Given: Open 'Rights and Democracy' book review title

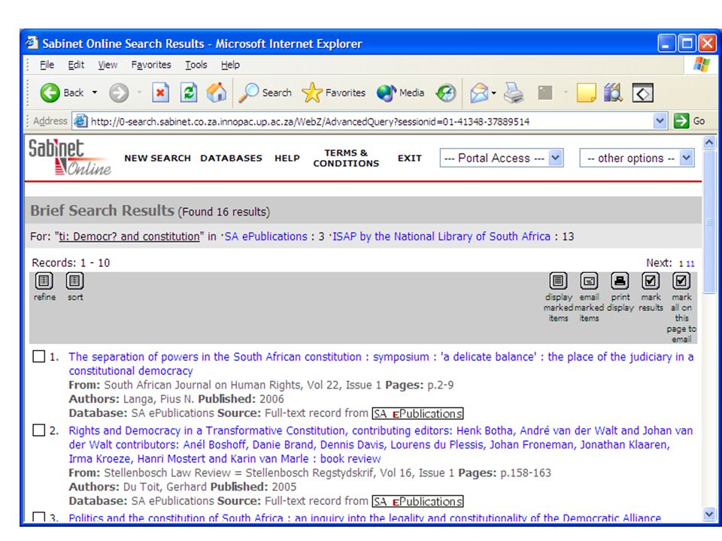Looking at the screenshot, I should coord(381,444).
